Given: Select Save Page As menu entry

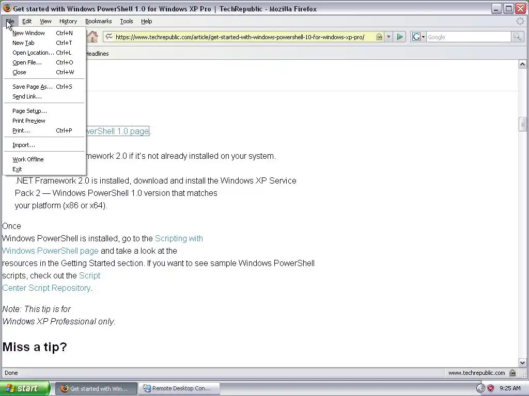Looking at the screenshot, I should click(x=44, y=87).
